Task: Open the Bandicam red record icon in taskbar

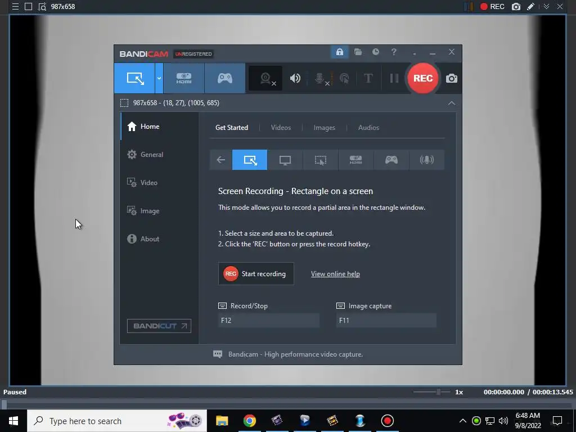Action: tap(387, 421)
